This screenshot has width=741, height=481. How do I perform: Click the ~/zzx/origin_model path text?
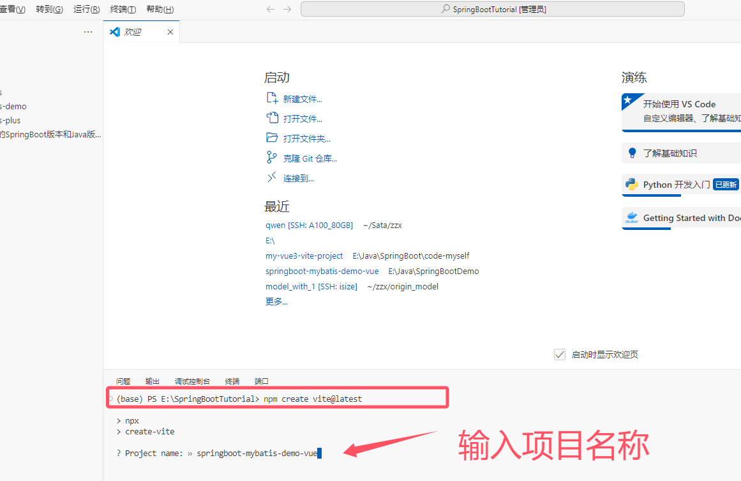coord(403,287)
